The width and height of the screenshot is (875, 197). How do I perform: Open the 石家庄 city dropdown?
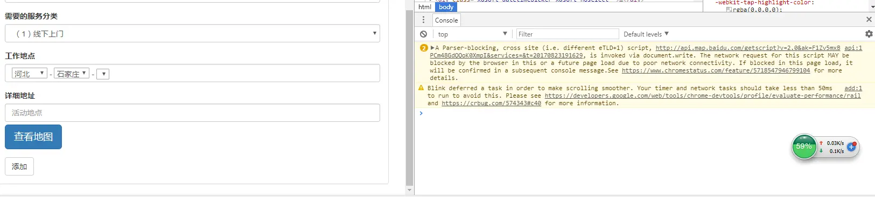coord(72,74)
